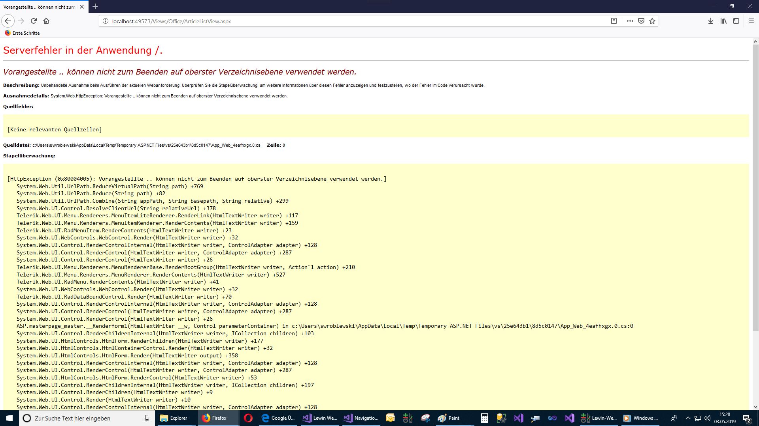Click the vertical scrollbar down arrow

pyautogui.click(x=755, y=407)
